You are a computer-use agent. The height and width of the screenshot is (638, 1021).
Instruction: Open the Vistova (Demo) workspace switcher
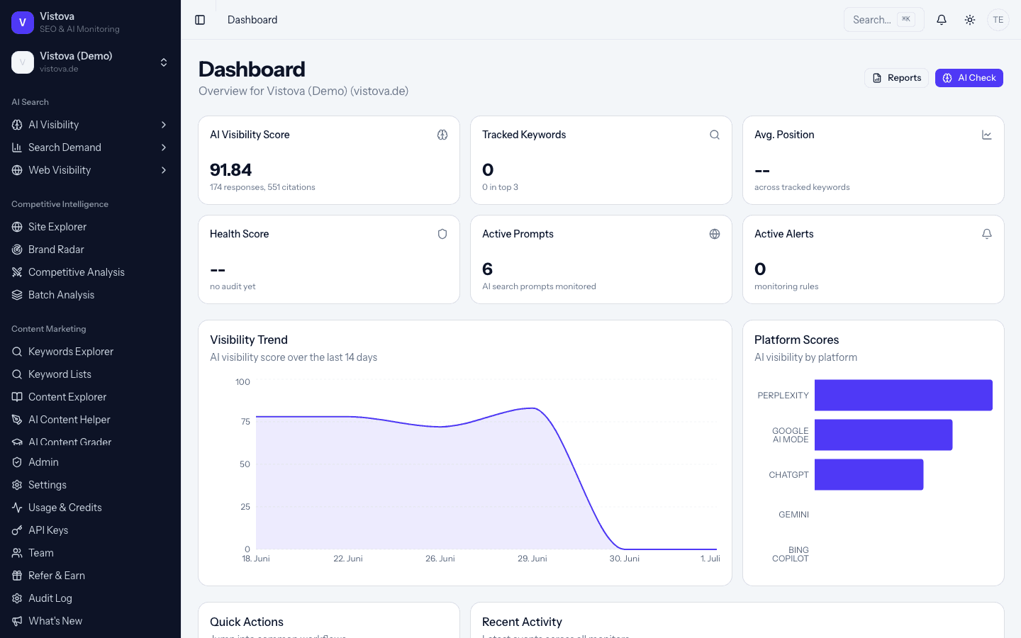click(x=90, y=62)
